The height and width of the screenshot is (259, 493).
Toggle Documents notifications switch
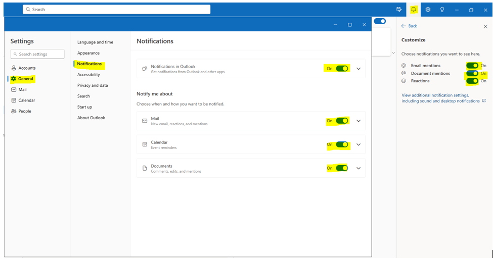[342, 168]
